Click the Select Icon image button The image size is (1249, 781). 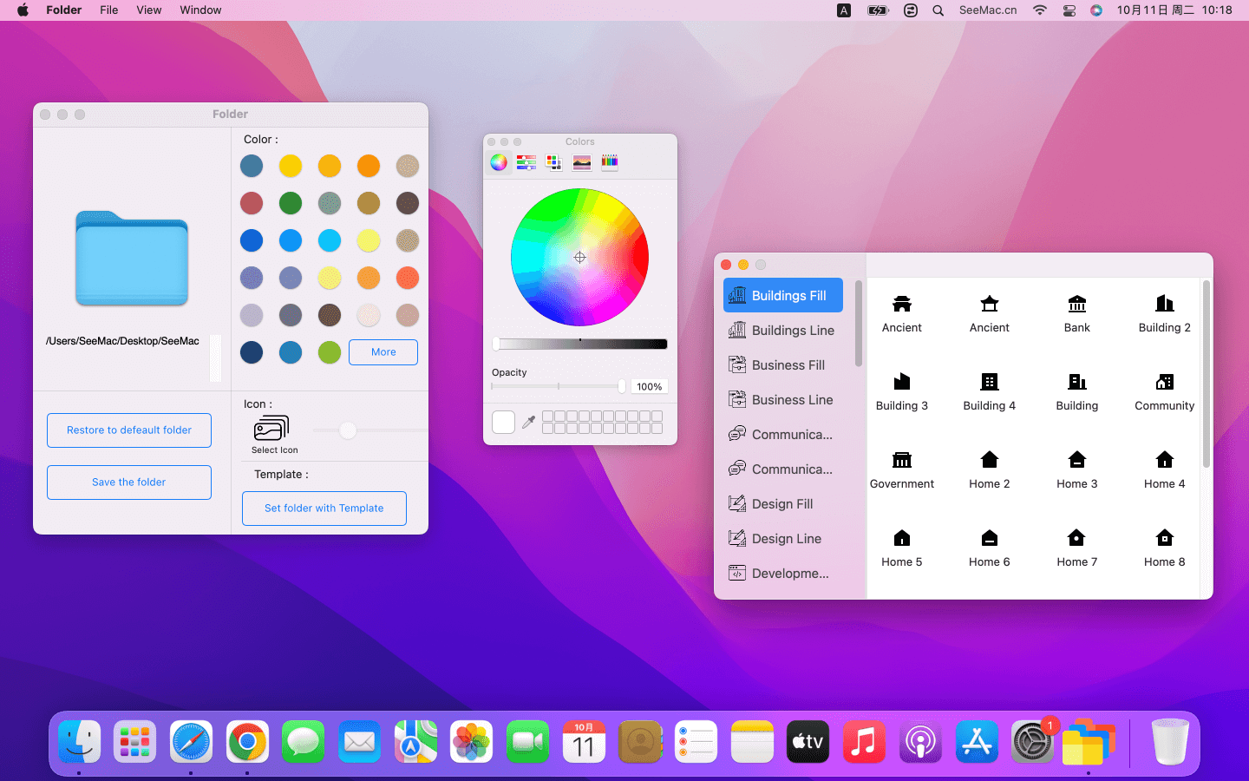pyautogui.click(x=271, y=429)
